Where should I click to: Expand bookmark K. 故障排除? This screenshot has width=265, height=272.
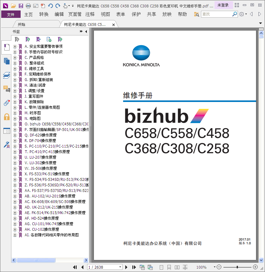[x=15, y=102]
